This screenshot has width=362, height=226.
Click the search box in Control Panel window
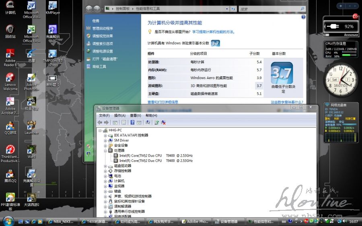click(269, 8)
